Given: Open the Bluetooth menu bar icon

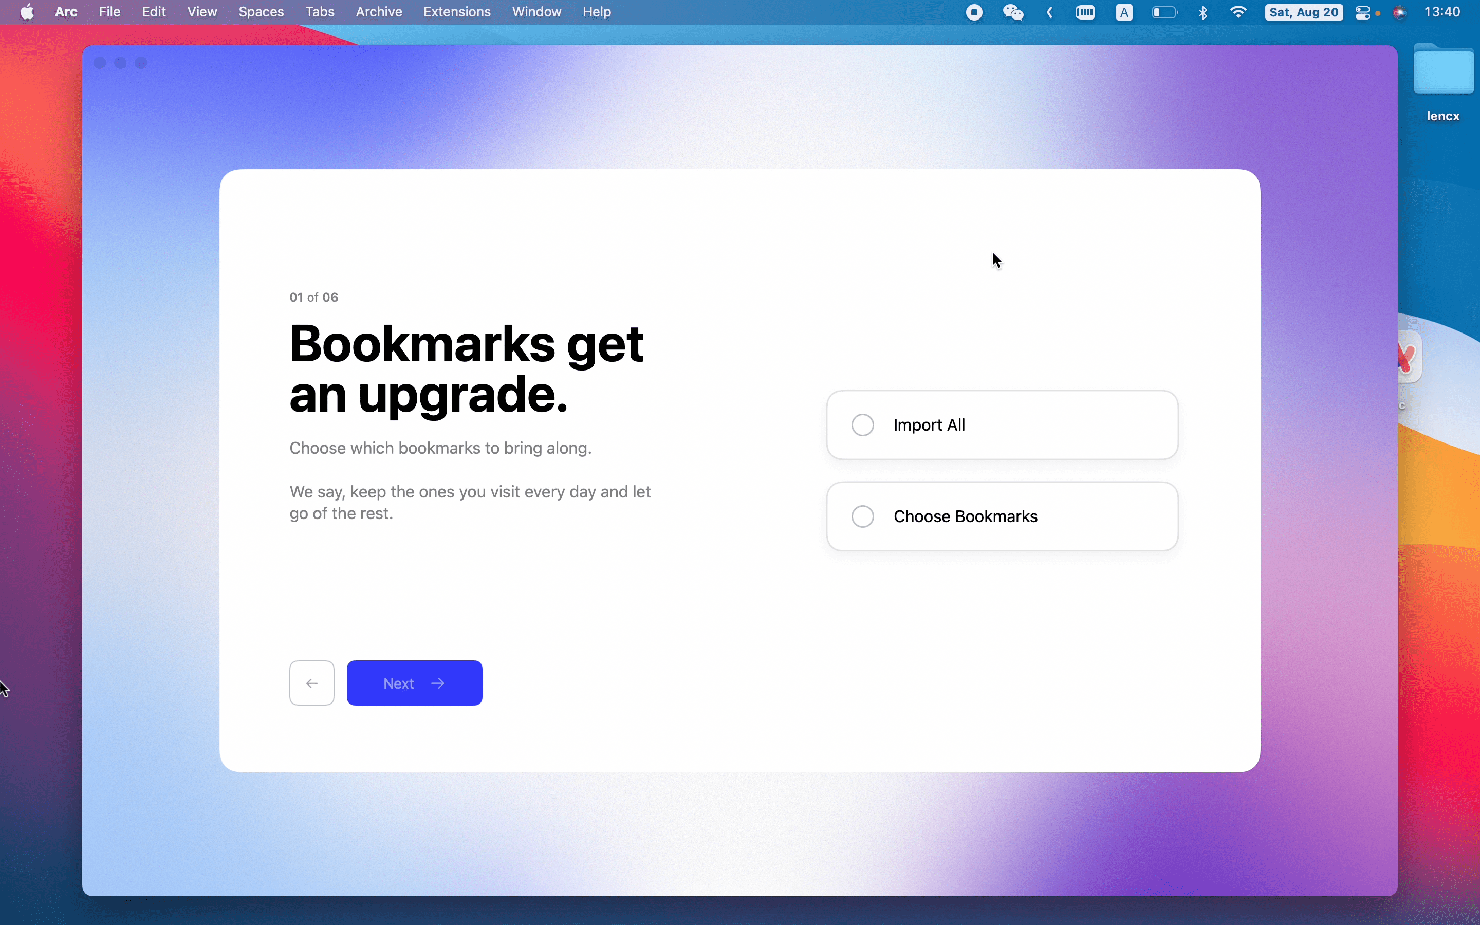Looking at the screenshot, I should 1203,12.
